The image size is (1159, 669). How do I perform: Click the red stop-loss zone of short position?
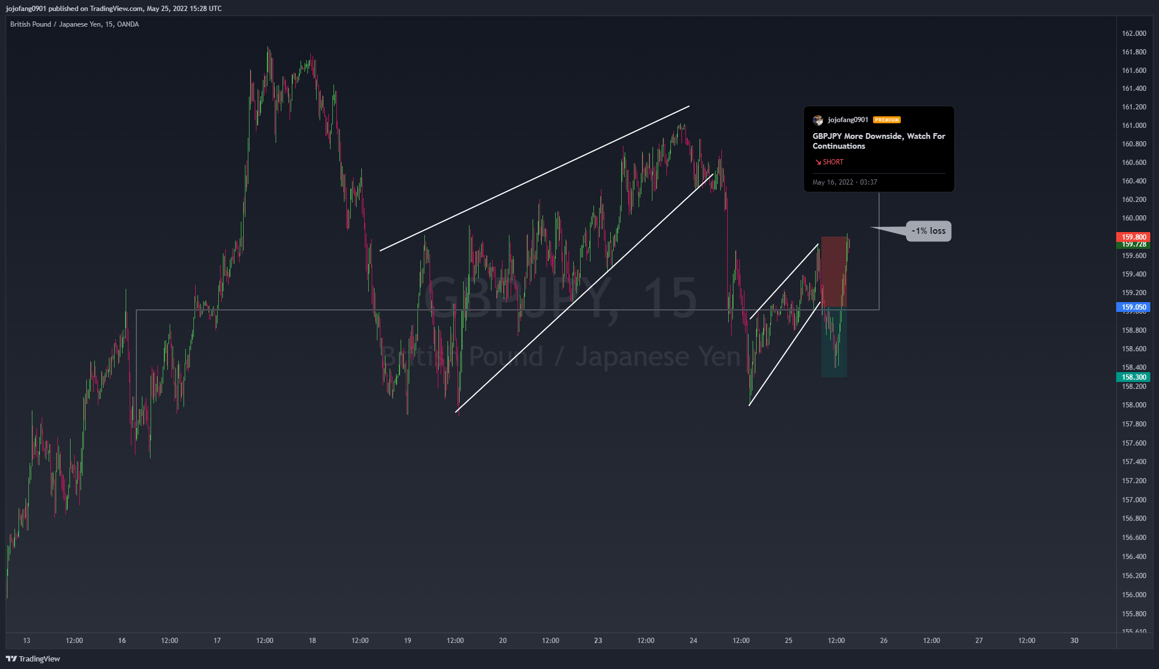[834, 271]
